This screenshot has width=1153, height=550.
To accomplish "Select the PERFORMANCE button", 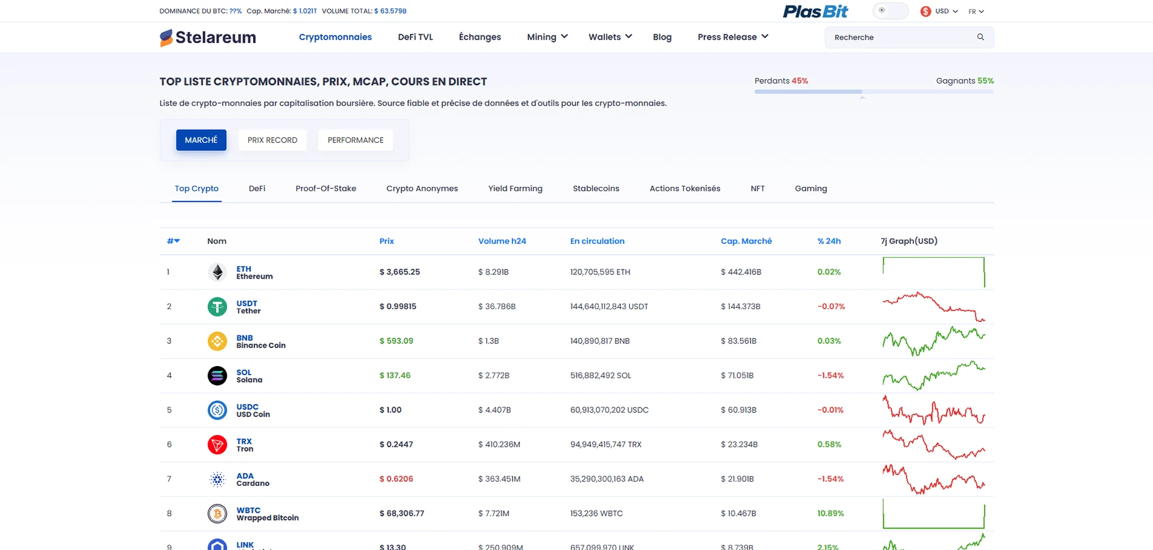I will (x=355, y=140).
